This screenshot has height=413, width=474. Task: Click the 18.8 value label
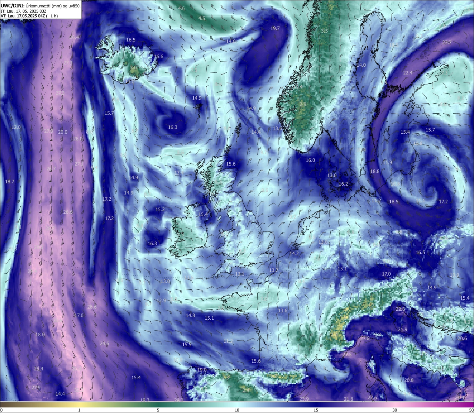[375, 171]
